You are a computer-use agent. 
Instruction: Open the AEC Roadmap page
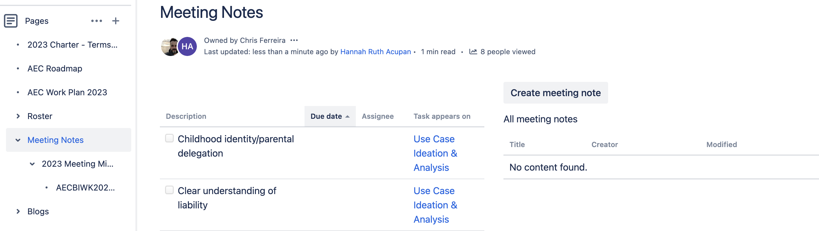click(55, 68)
